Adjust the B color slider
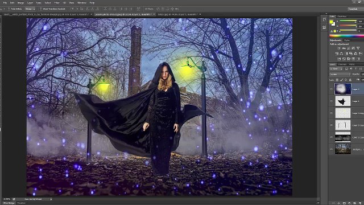Viewport: 364px width, 205px height. [348, 30]
